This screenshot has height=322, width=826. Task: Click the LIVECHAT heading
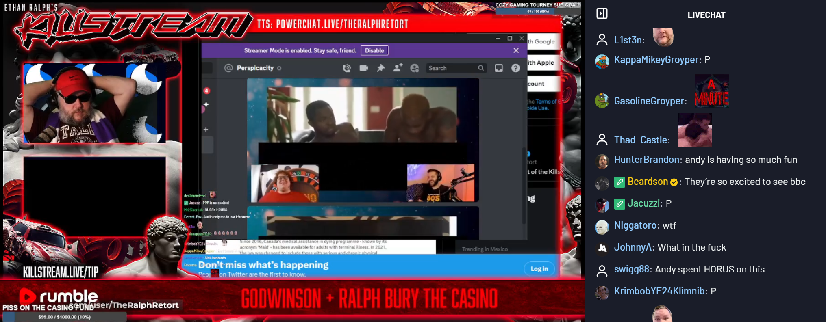click(706, 15)
